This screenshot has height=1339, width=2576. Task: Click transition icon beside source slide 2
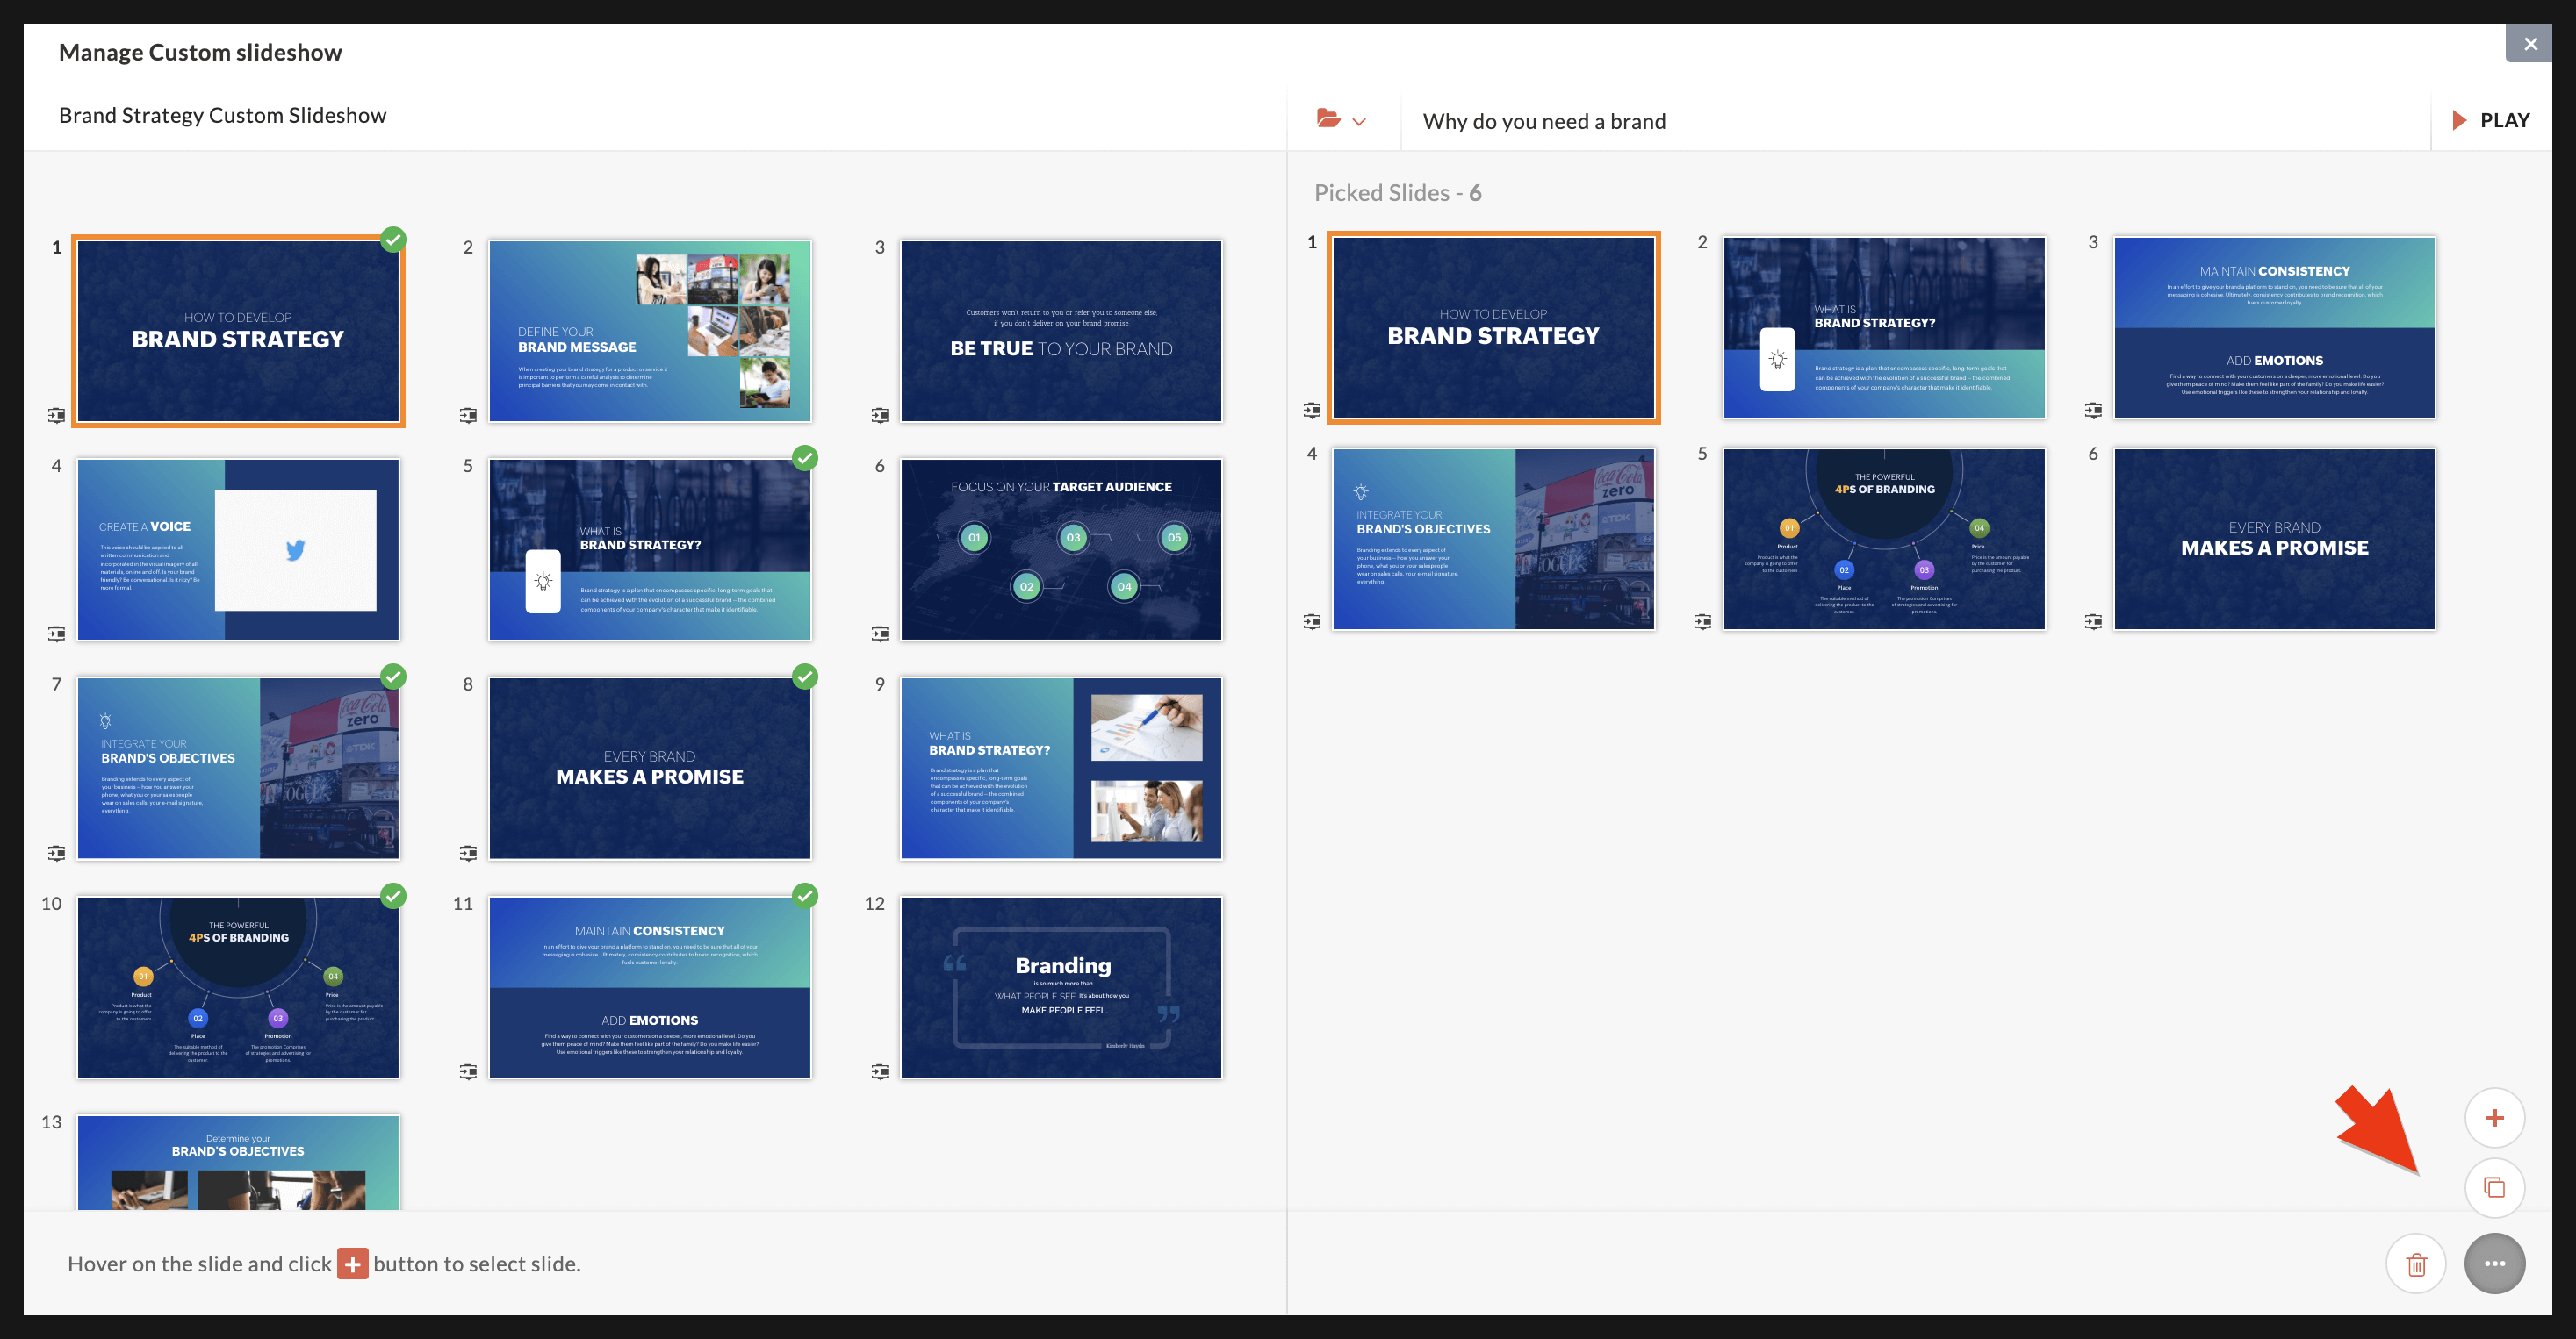coord(468,415)
